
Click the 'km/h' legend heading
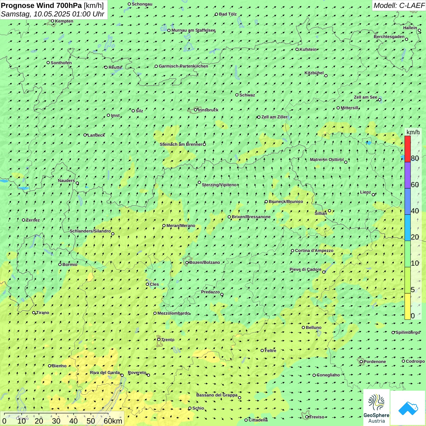[x=413, y=132]
